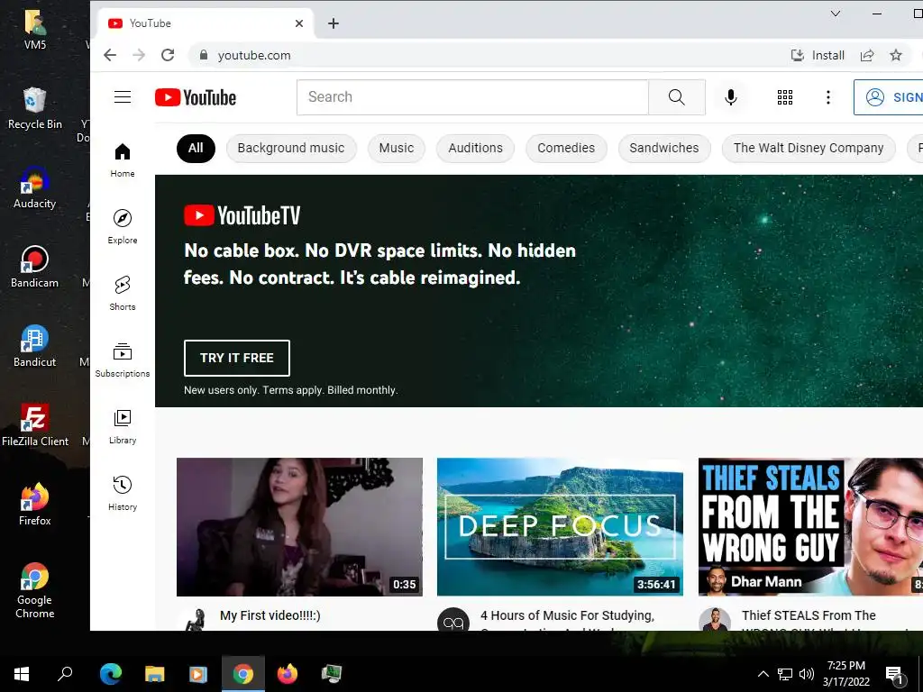Close the YouTube tab

coord(299,23)
